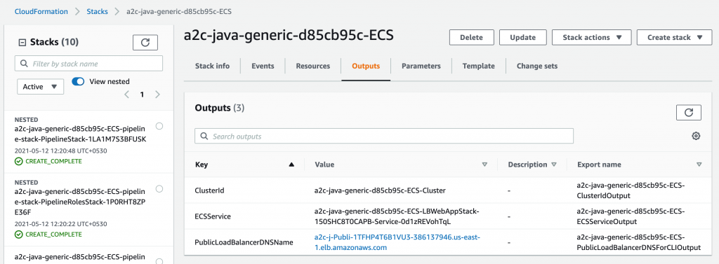
Task: Open Outputs table settings gear
Action: tap(696, 136)
